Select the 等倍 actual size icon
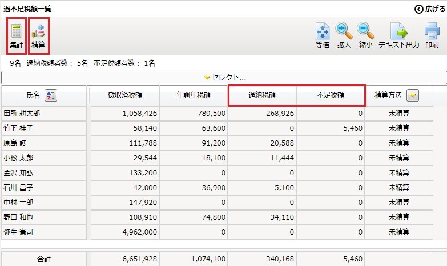 323,35
